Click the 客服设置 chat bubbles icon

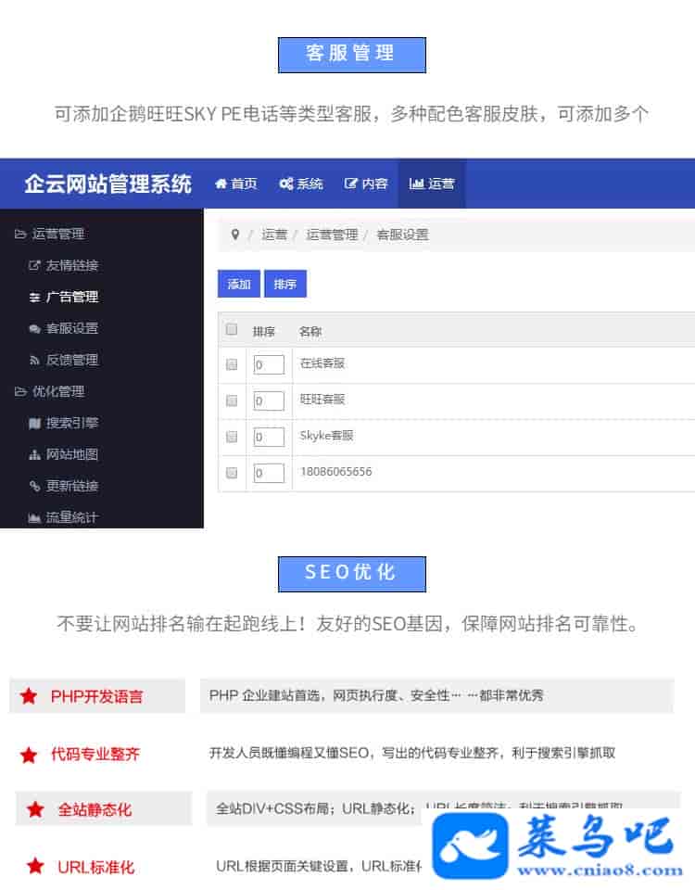pyautogui.click(x=35, y=328)
